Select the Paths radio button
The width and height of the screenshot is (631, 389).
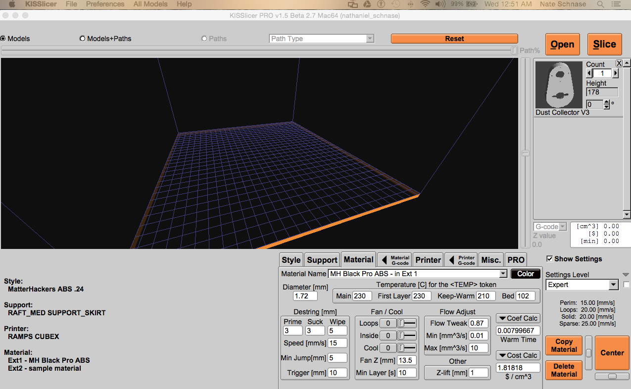pos(204,39)
